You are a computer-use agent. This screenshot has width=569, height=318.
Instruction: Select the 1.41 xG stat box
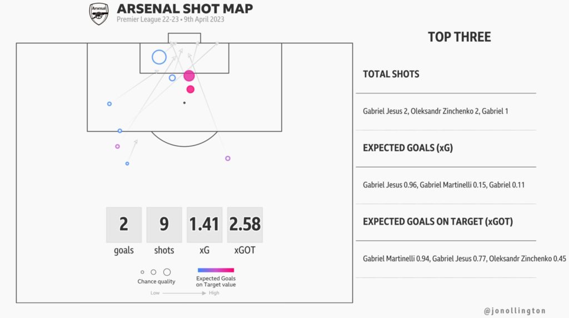click(204, 225)
